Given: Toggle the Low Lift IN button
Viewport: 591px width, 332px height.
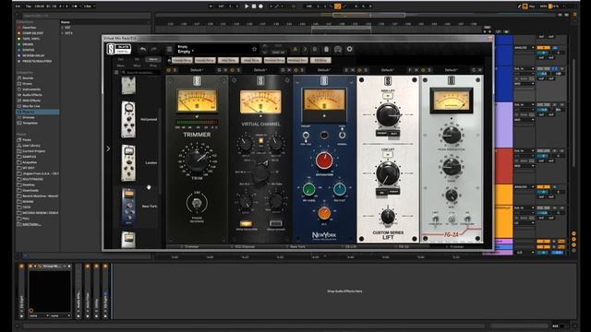Looking at the screenshot, I should pos(388,155).
